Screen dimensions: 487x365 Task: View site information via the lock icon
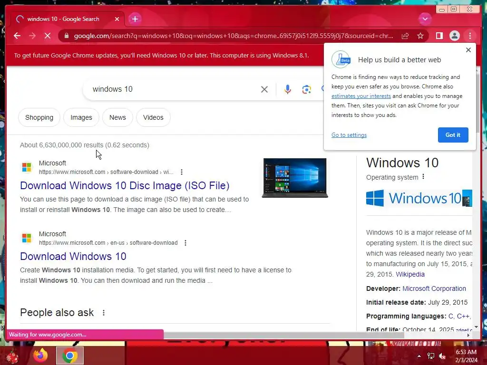(67, 36)
